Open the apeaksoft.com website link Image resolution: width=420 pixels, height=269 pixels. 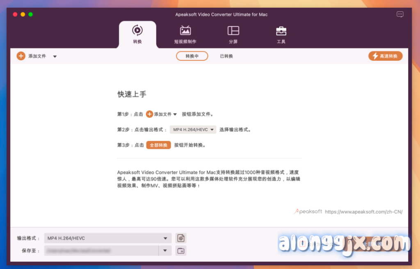[363, 212]
